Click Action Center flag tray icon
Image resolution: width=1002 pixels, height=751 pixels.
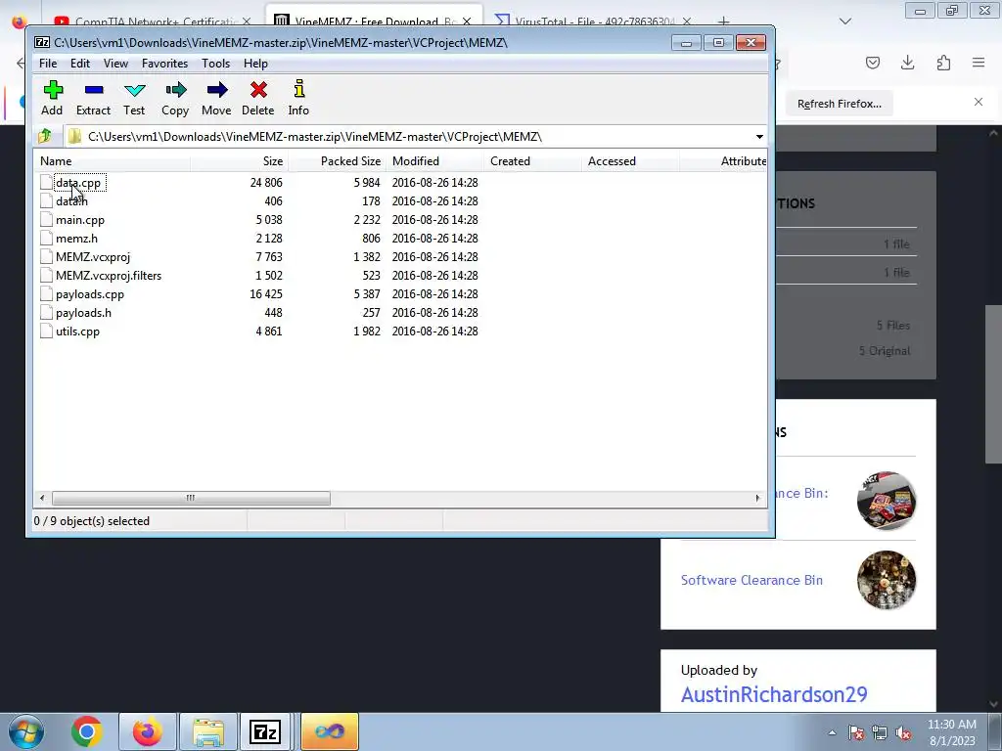[856, 733]
